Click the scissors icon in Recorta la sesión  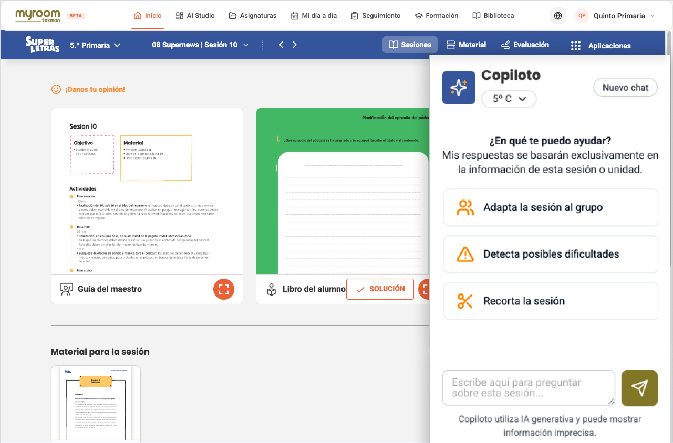pyautogui.click(x=465, y=301)
